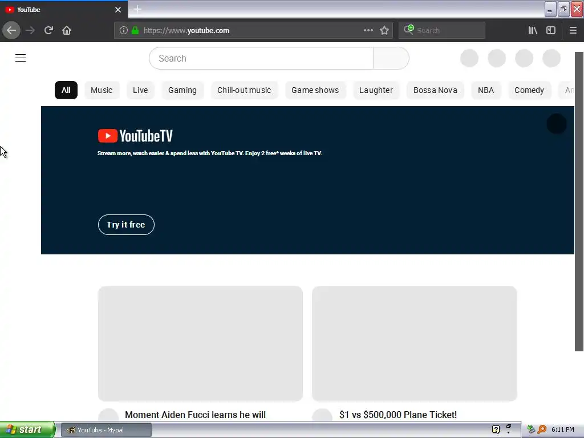Click the search engine magnifier icon

point(408,30)
